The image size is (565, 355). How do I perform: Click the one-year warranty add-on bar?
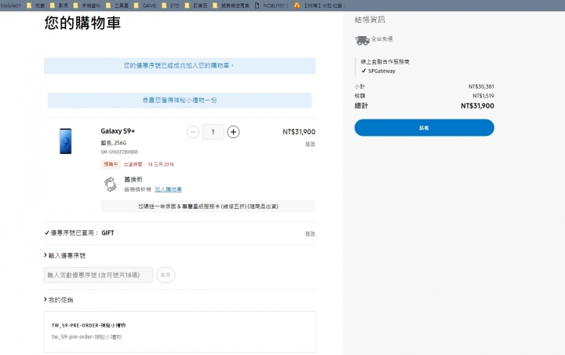coord(208,207)
